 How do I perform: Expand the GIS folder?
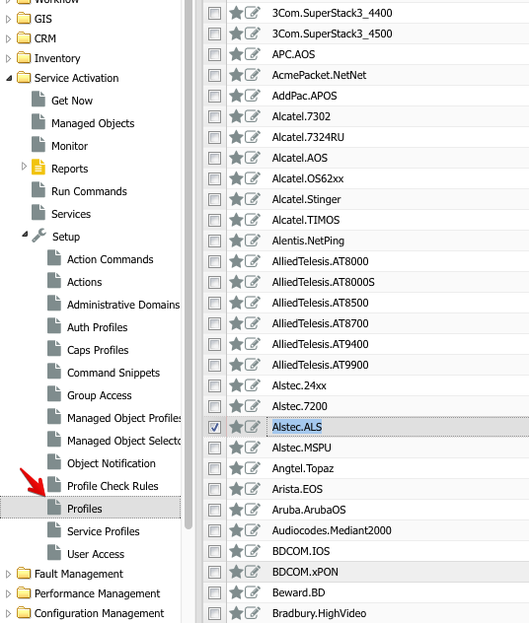pos(8,19)
